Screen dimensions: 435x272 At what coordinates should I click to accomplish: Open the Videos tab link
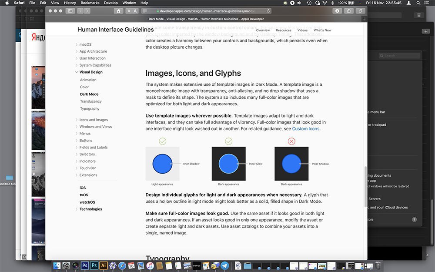(302, 30)
